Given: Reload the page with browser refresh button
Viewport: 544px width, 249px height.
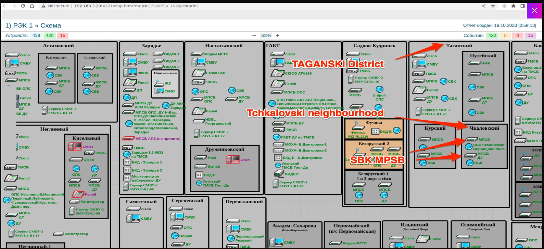Looking at the screenshot, I should [x=23, y=6].
